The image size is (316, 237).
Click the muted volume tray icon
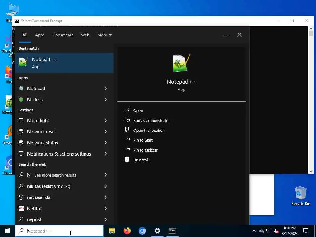[276, 231]
